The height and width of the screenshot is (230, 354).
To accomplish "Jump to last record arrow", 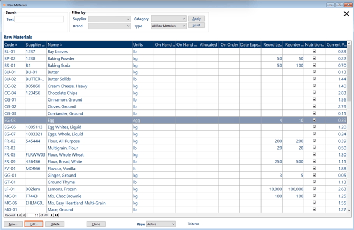I will (x=56, y=215).
